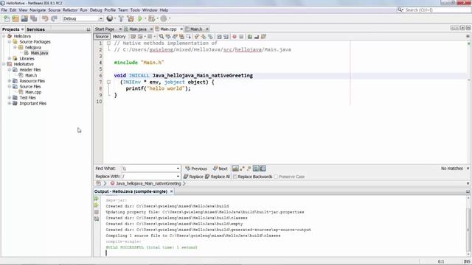Click the Redo toolbar icon

tap(54, 18)
